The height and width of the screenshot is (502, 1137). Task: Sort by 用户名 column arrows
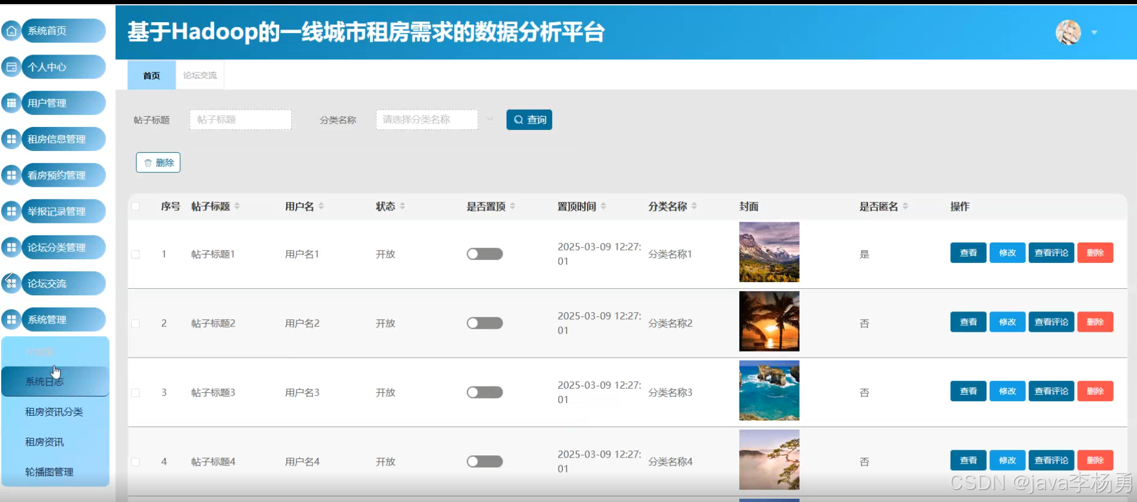[321, 206]
